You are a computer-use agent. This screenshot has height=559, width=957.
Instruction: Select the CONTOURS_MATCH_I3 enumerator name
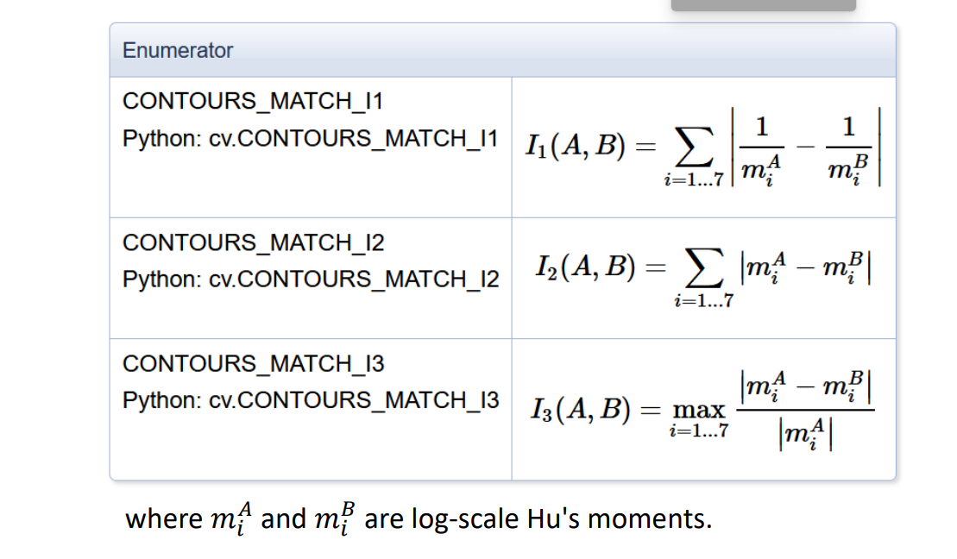point(254,363)
